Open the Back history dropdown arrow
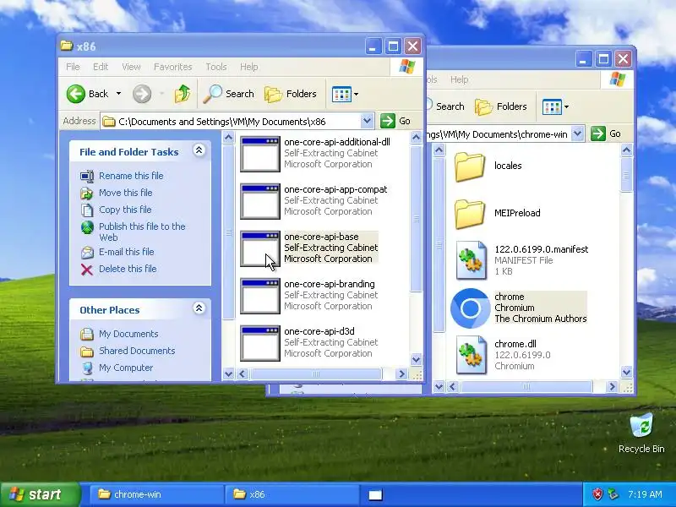 (118, 94)
